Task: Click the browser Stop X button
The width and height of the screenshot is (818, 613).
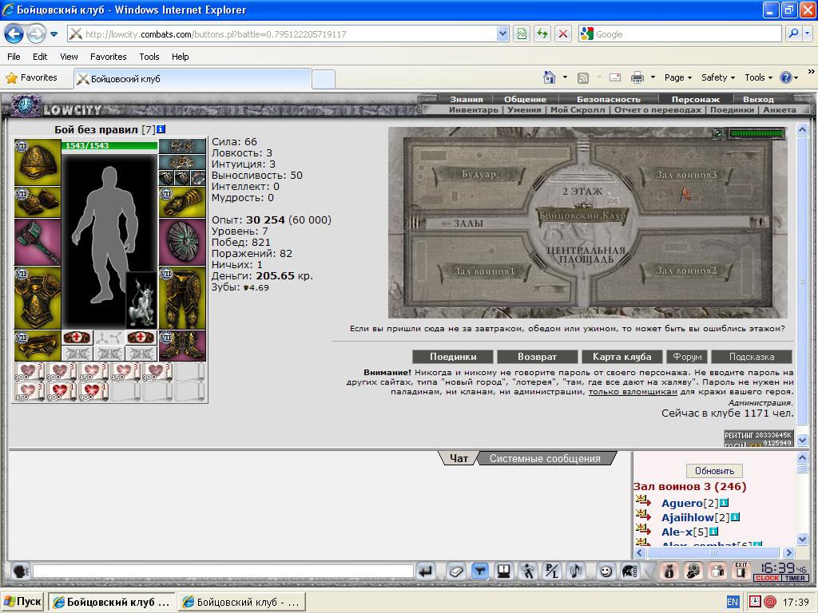Action: point(563,34)
